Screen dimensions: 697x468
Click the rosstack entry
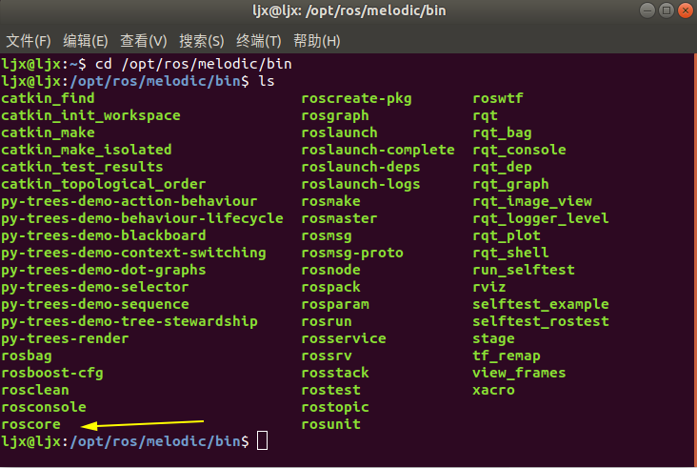tap(335, 373)
